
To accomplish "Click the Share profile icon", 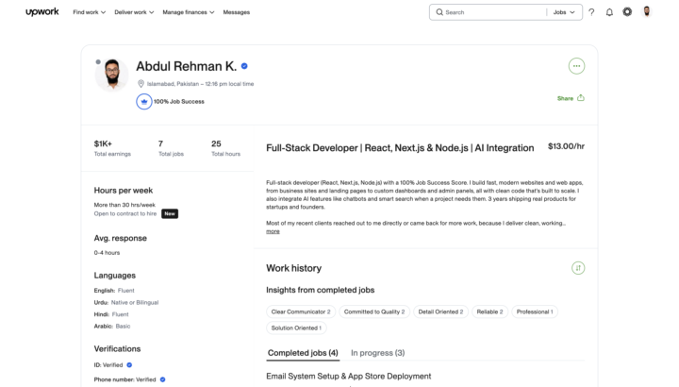I will coord(581,98).
